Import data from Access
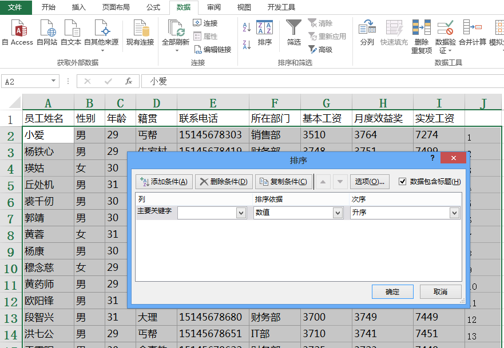 [x=18, y=32]
